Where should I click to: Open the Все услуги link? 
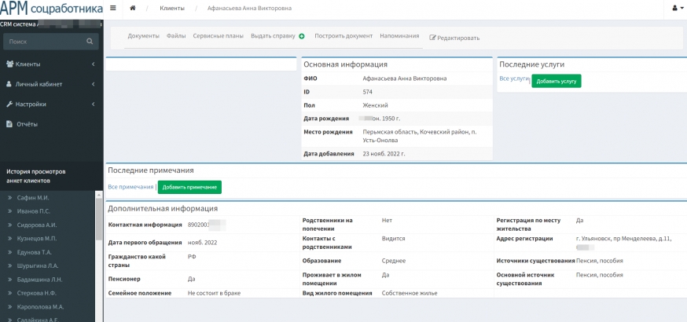[x=514, y=79]
